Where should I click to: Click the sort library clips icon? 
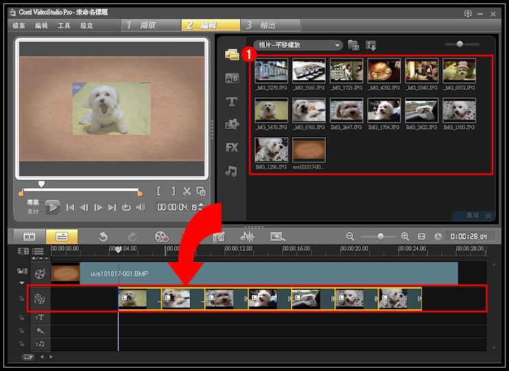[x=371, y=45]
